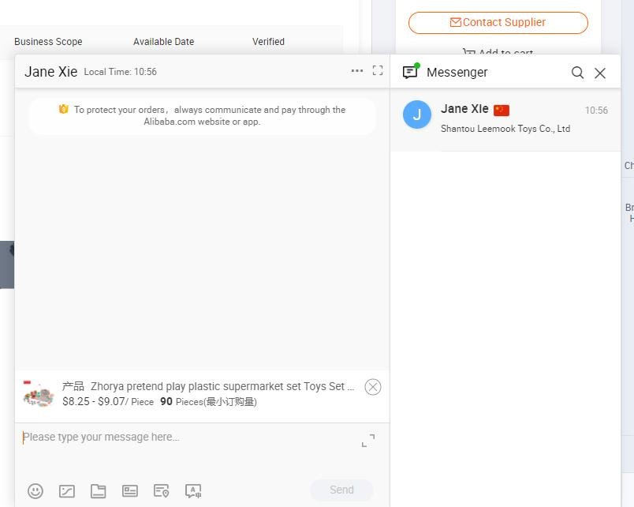Click the send address icon

pos(162,490)
